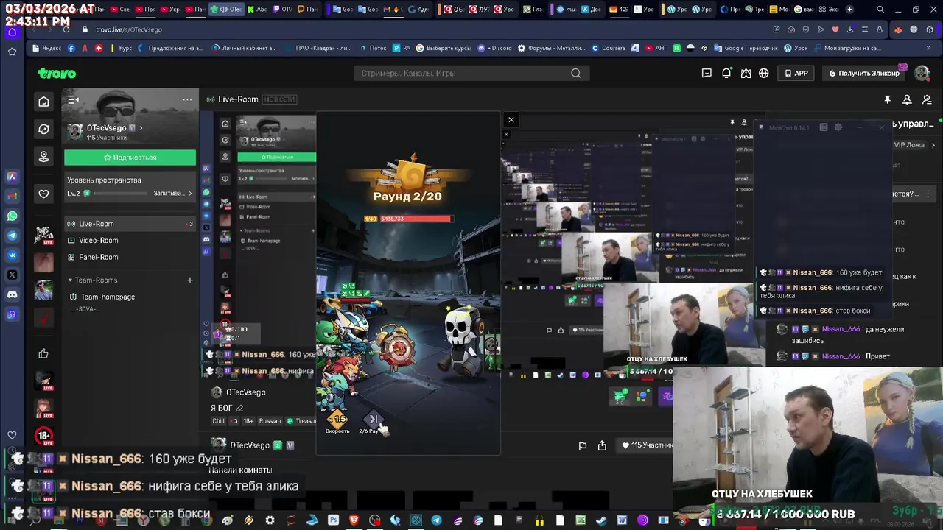Open VK in browser sidebar
Screen dimensions: 943x530
12,255
